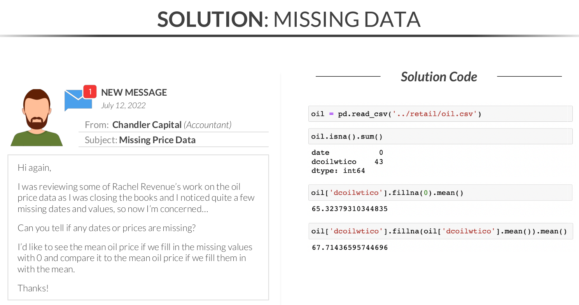Focus the fillna with mean code cell
The height and width of the screenshot is (305, 579).
click(x=440, y=231)
